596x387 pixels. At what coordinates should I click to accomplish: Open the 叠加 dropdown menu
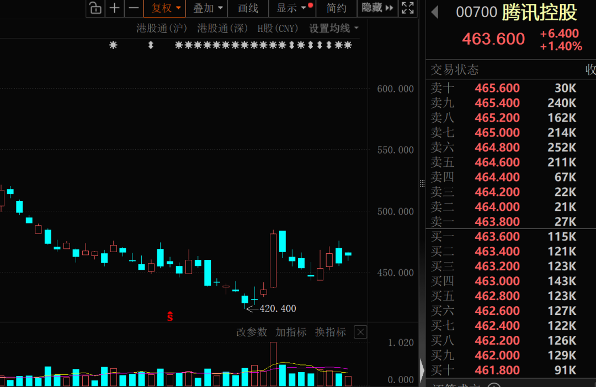[x=207, y=8]
